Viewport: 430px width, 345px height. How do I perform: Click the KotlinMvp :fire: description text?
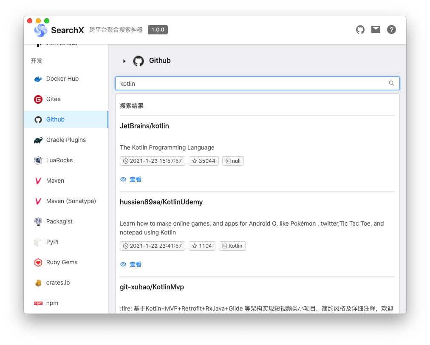click(256, 308)
